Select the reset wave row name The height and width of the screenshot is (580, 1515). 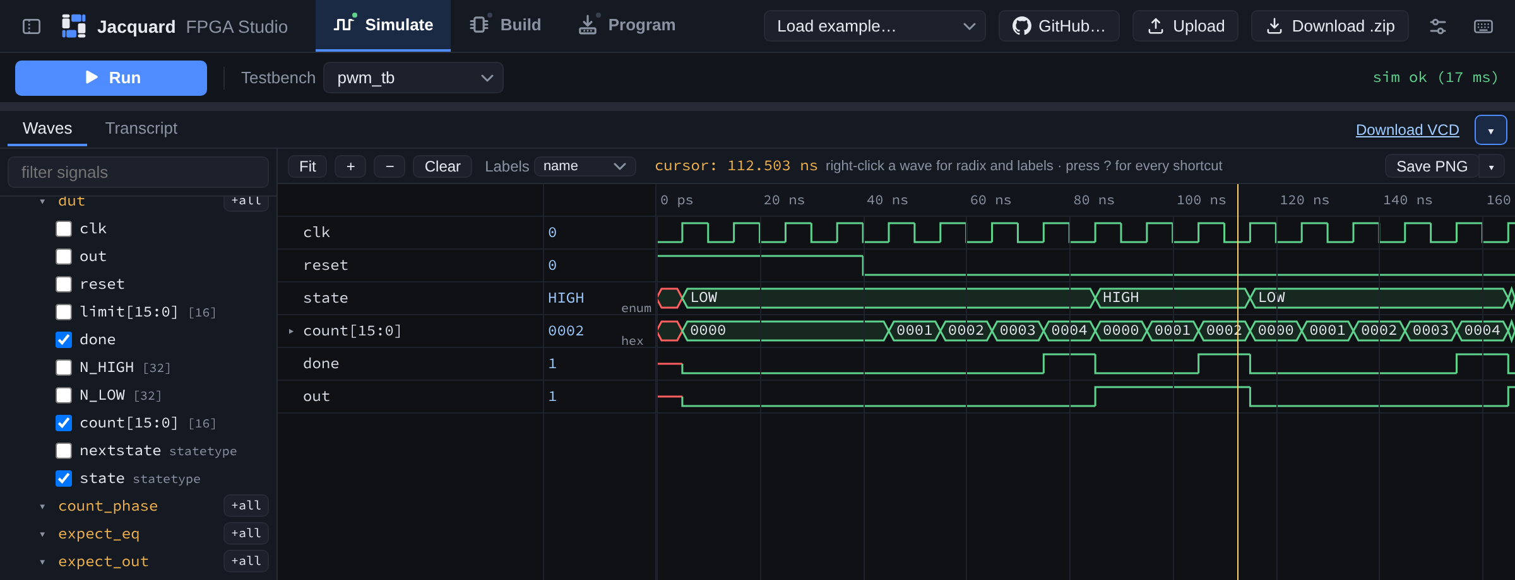coord(326,265)
